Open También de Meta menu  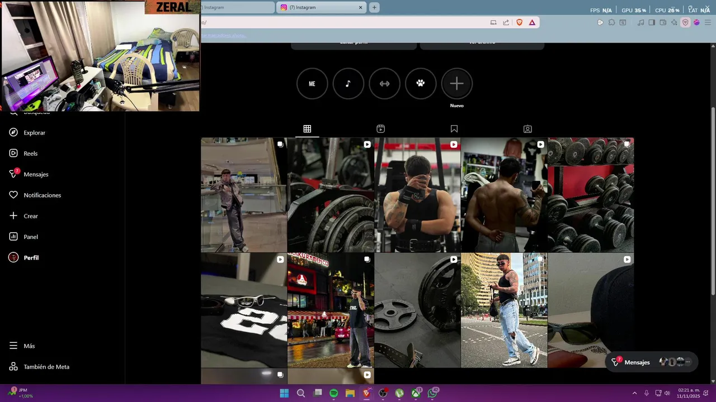tap(39, 367)
